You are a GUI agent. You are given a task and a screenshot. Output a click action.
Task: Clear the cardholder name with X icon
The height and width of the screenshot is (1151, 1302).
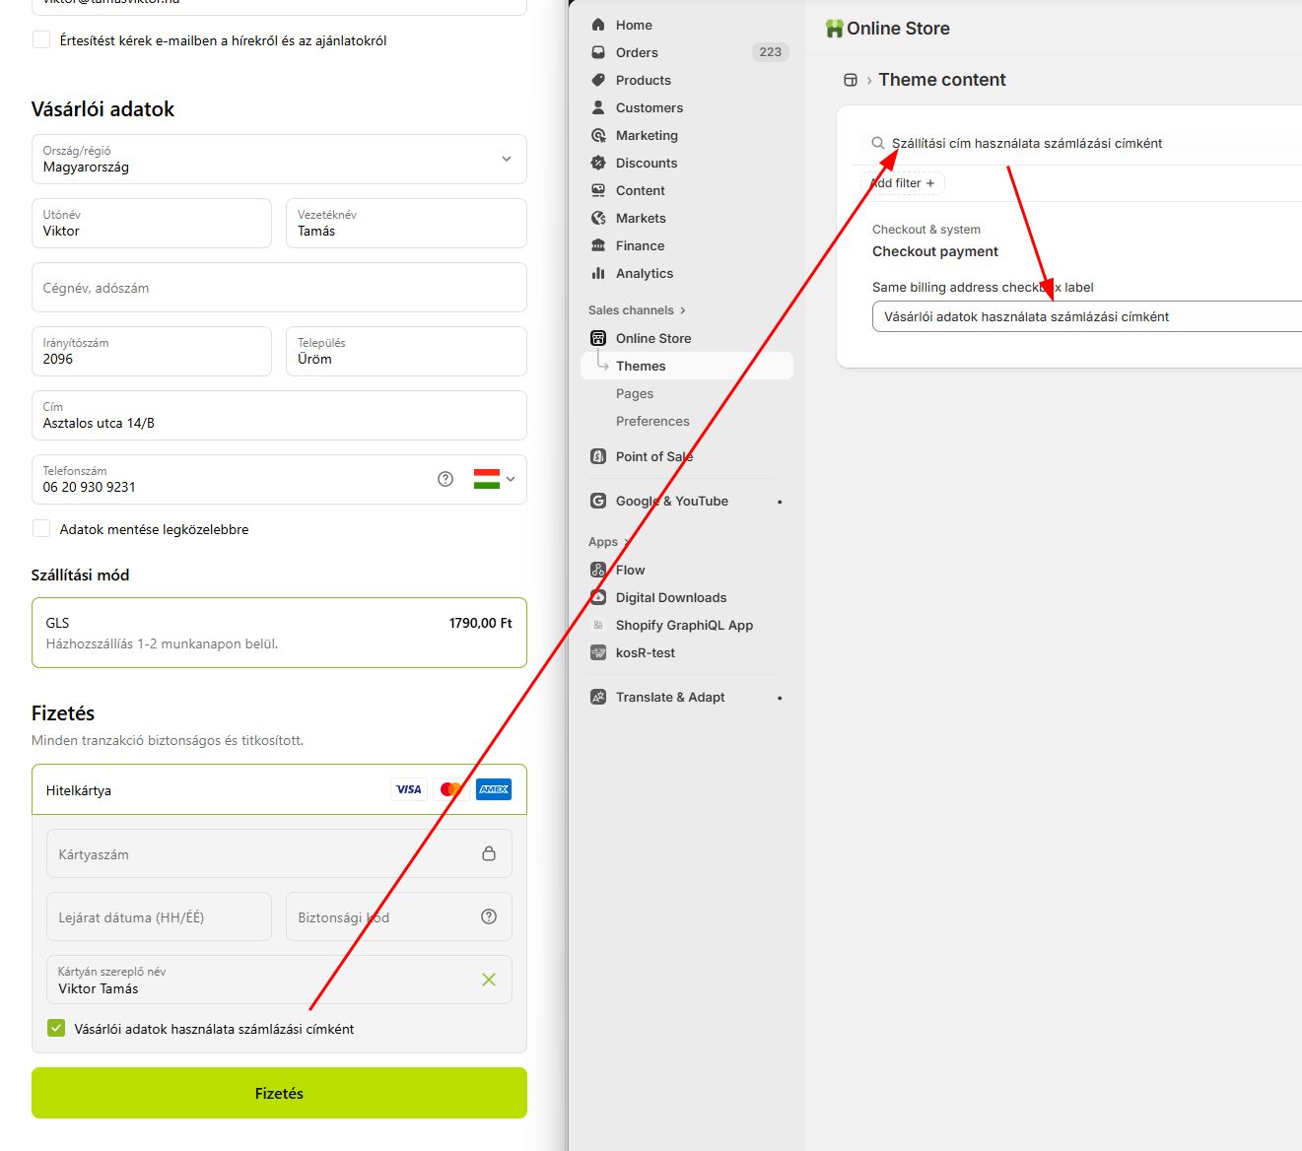point(489,980)
